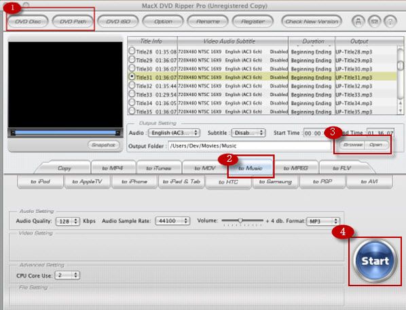Click Check New Version button

(312, 21)
